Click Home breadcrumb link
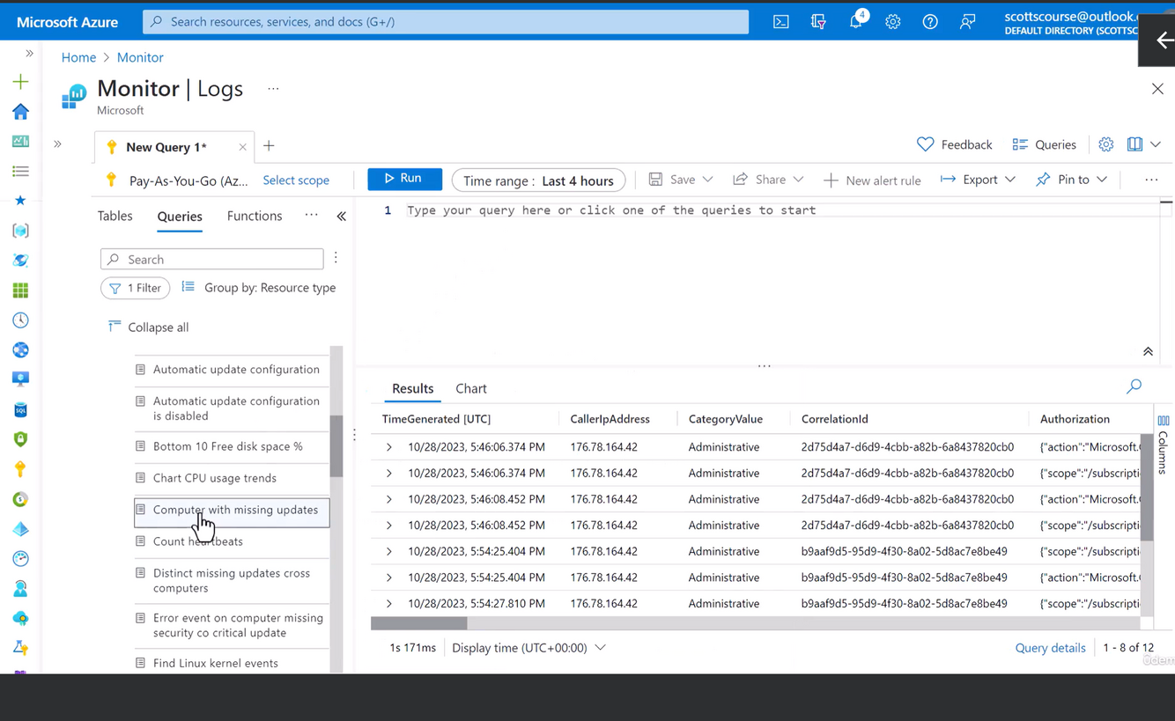 pyautogui.click(x=78, y=57)
